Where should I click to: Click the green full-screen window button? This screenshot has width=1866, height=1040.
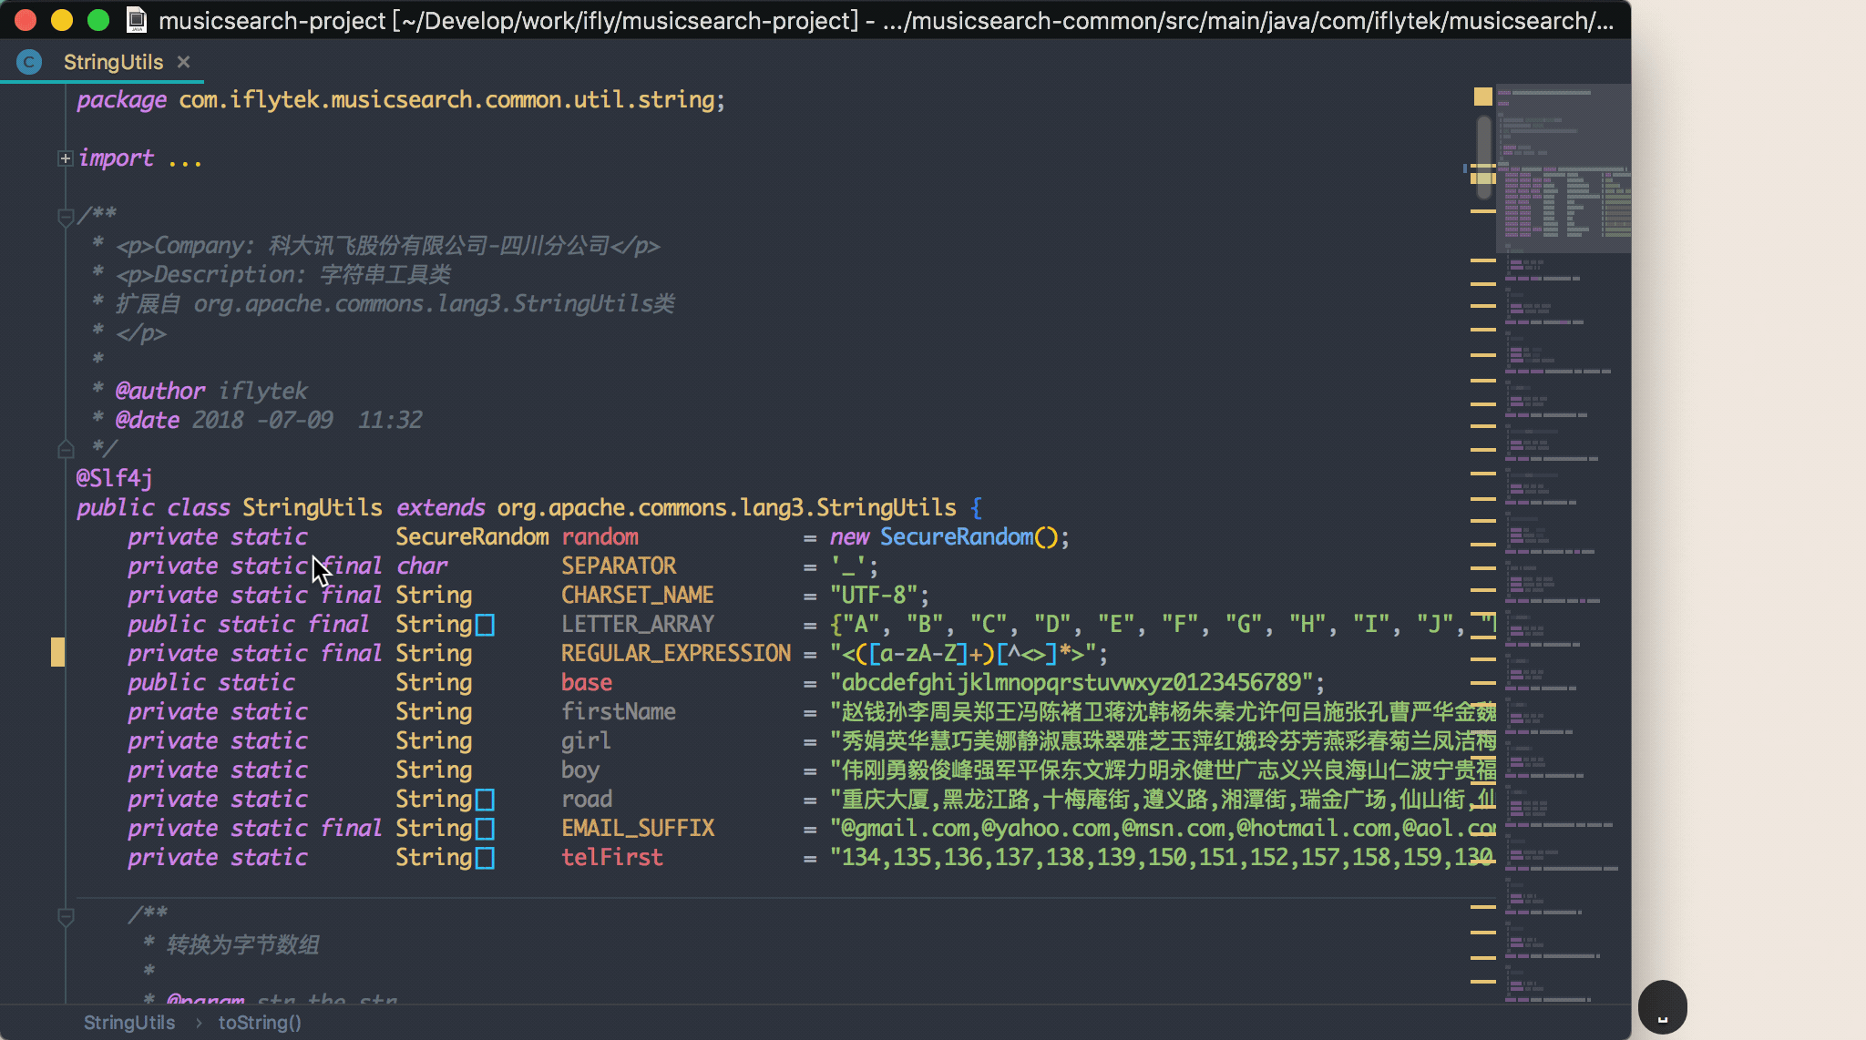[x=97, y=20]
